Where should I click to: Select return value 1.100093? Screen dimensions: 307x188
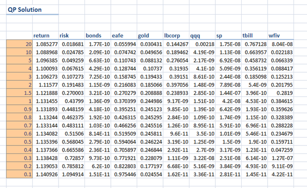coord(46,68)
